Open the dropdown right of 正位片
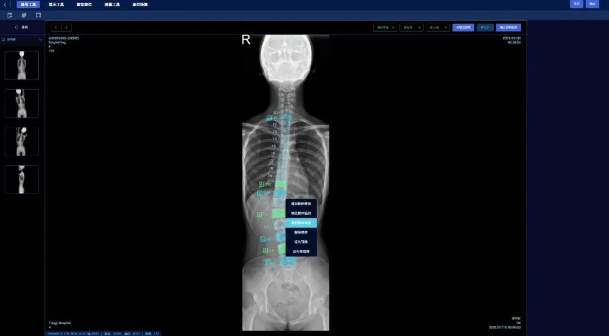This screenshot has height=336, width=609. point(438,28)
